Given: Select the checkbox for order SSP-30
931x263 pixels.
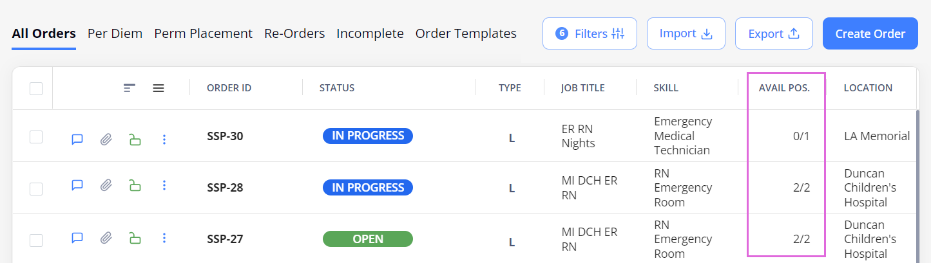Looking at the screenshot, I should coord(36,136).
